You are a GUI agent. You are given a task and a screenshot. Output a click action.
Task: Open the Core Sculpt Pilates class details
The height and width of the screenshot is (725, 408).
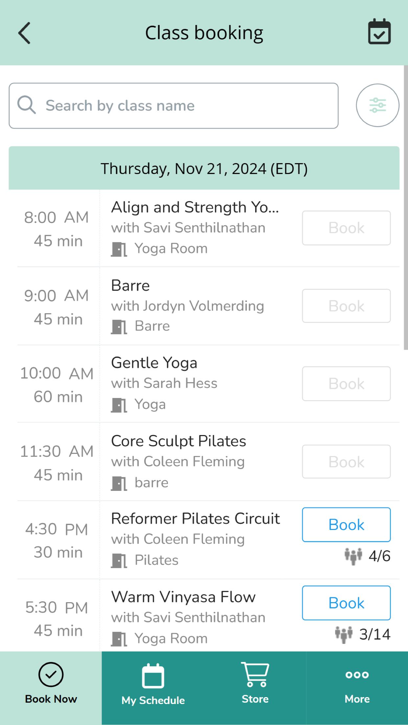point(178,441)
